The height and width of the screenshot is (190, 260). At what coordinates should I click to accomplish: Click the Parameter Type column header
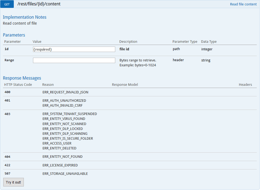(x=185, y=42)
